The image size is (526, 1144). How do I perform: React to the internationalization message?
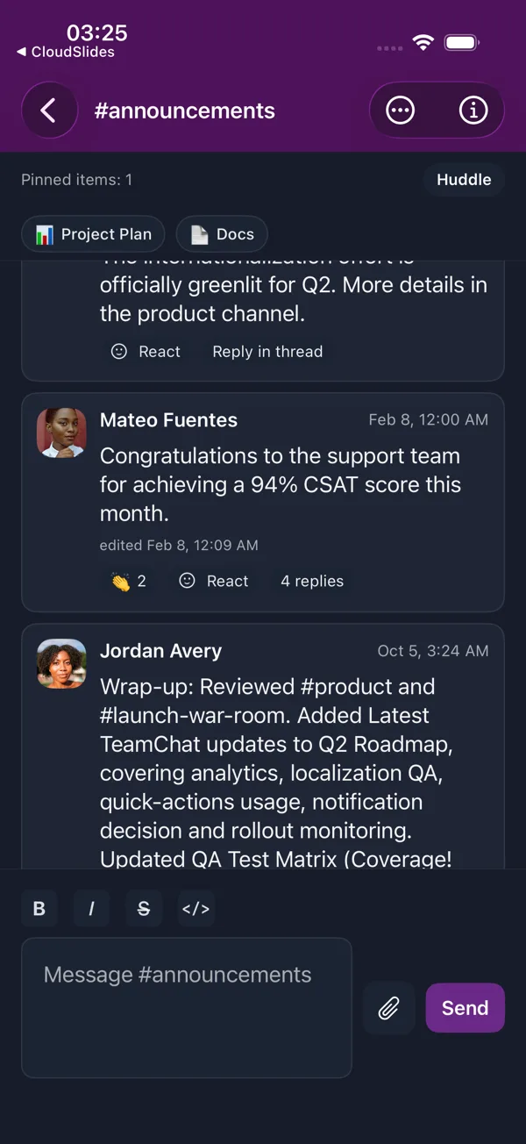146,352
